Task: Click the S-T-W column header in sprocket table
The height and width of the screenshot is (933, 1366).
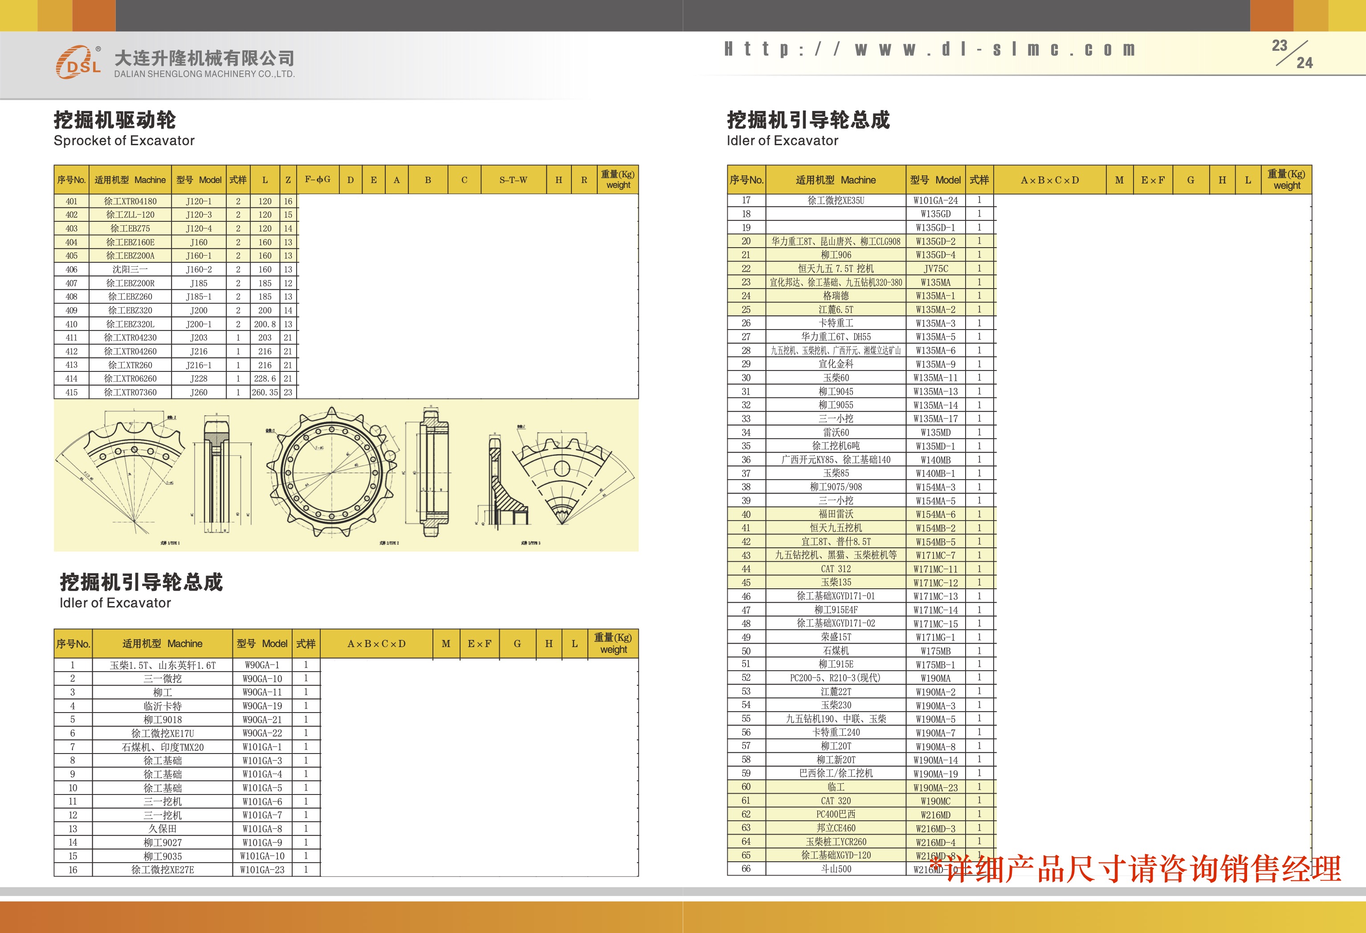Action: 514,180
